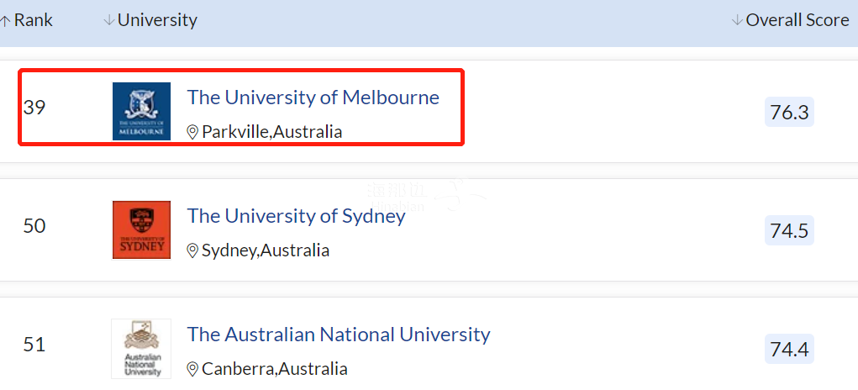This screenshot has height=390, width=858.
Task: Sort by the Overall Score column header
Action: (x=797, y=20)
